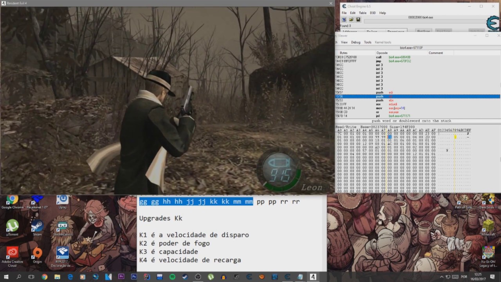Open Adobe Premiere from the taskbar
The image size is (501, 282).
(121, 277)
